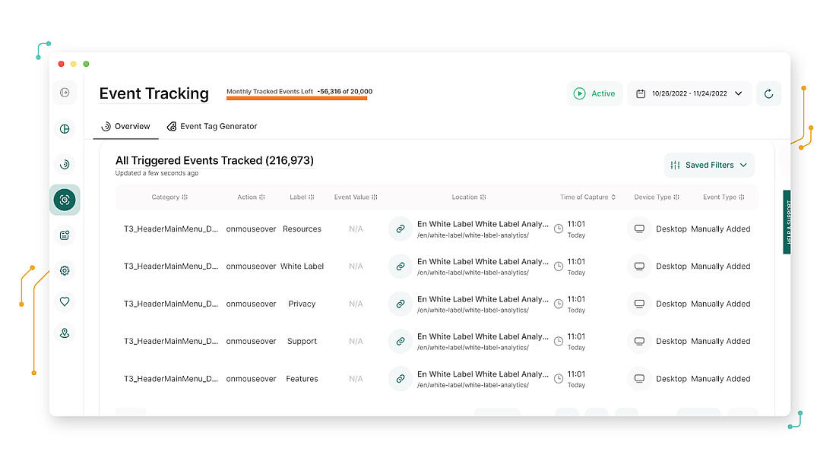Open the radar overview icon in sidebar
The width and height of the screenshot is (836, 470).
pos(65,164)
